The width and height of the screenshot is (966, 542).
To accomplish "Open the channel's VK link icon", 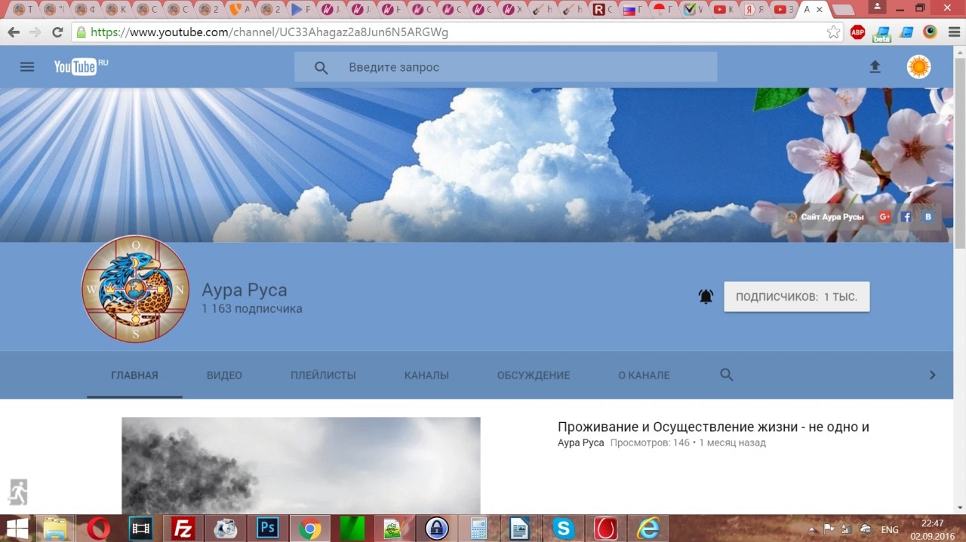I will point(928,217).
